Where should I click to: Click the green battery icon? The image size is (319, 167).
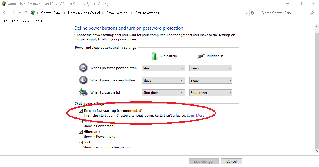tap(154, 56)
